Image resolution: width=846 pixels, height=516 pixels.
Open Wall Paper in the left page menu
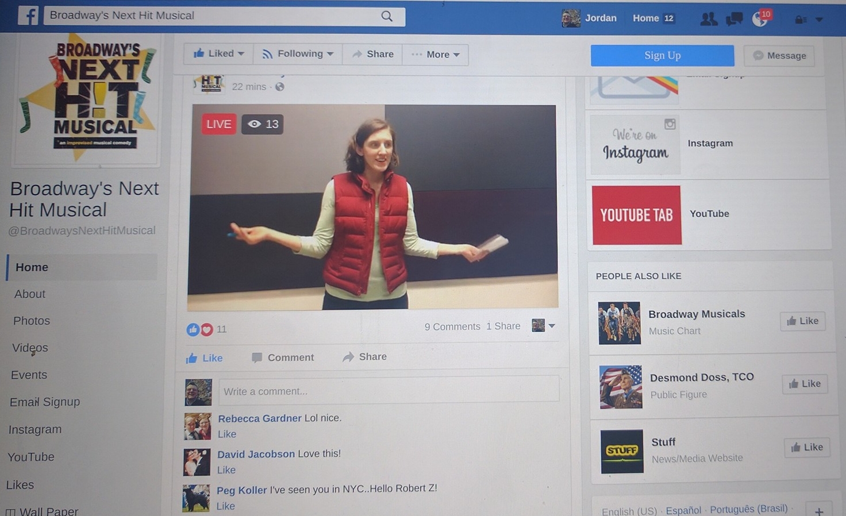point(41,511)
